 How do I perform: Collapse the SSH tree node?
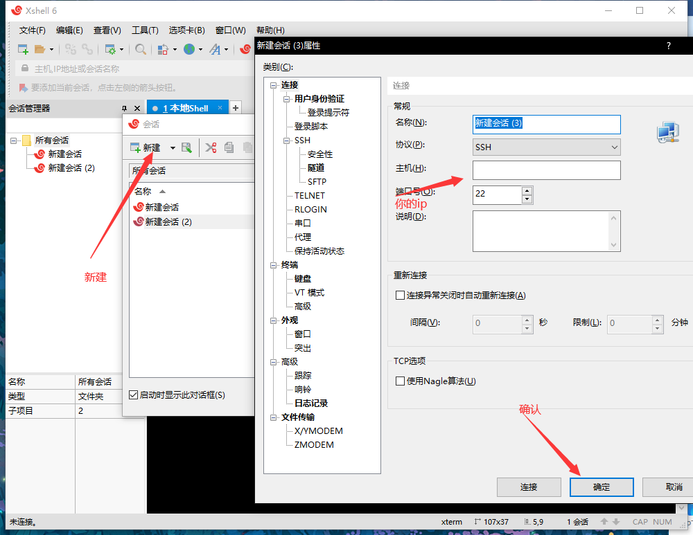(286, 140)
